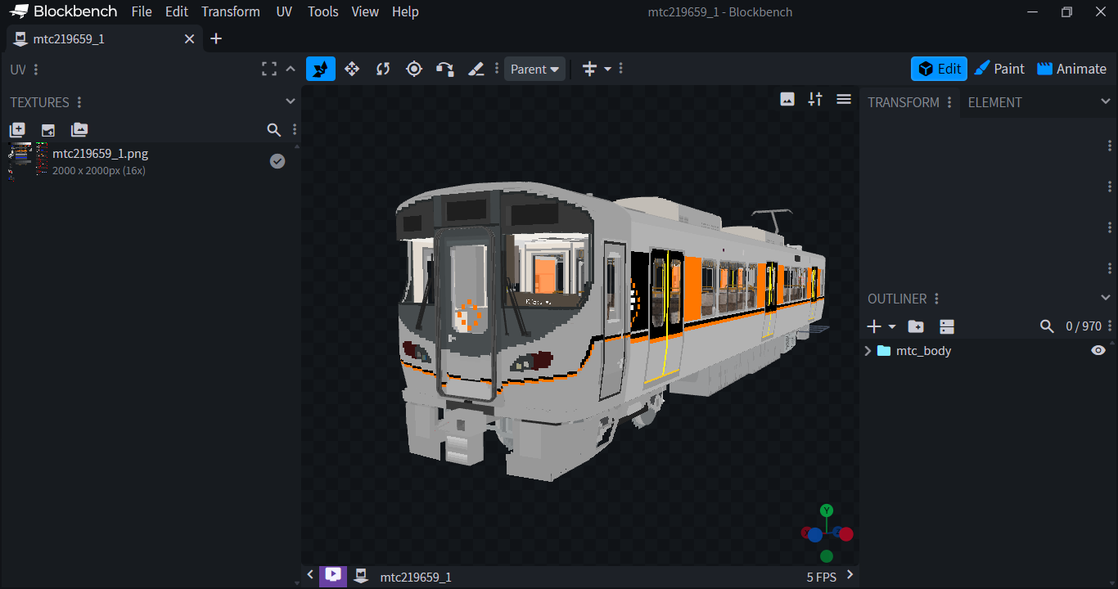Select the Pivot tool
The image size is (1118, 589).
[414, 69]
